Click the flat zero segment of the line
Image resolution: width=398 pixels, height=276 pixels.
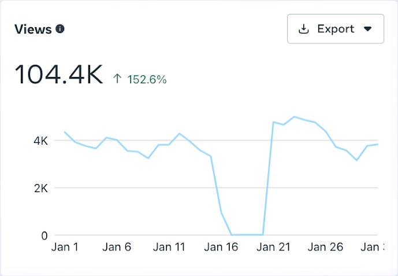tap(247, 234)
